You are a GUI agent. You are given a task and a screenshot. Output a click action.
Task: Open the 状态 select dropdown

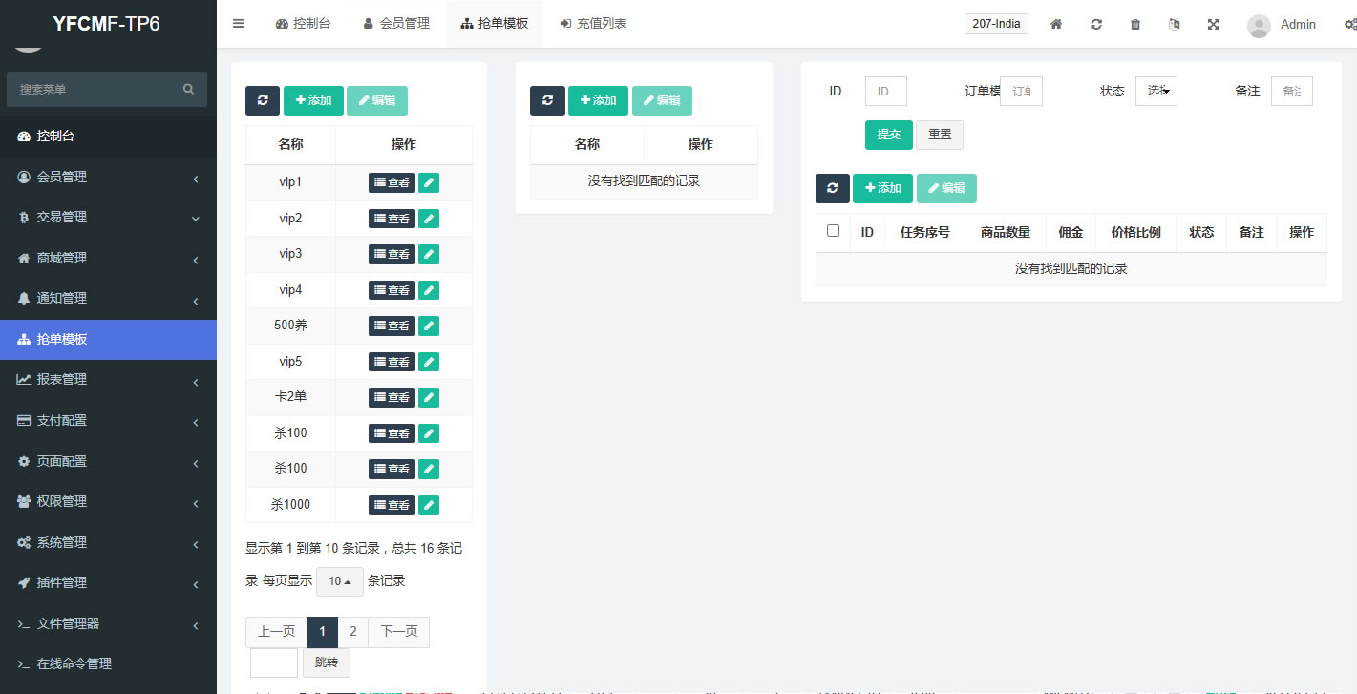[x=1156, y=91]
